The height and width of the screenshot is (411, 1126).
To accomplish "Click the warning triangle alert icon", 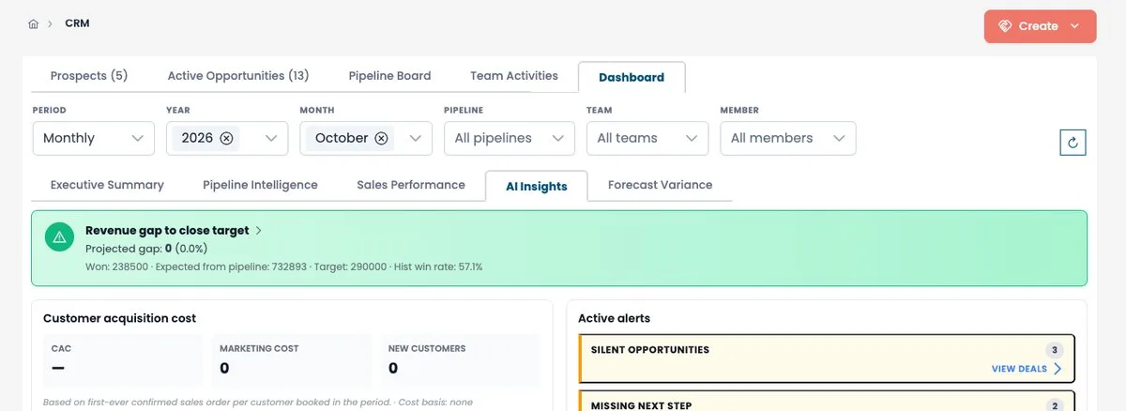I will tap(59, 237).
